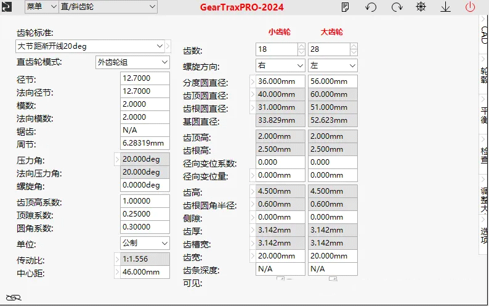Click the 小齿轮 分度圆直径 field 36.000mm

[280, 81]
